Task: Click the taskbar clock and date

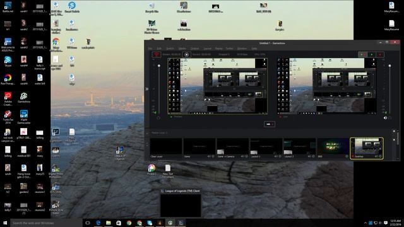Action: [396, 223]
